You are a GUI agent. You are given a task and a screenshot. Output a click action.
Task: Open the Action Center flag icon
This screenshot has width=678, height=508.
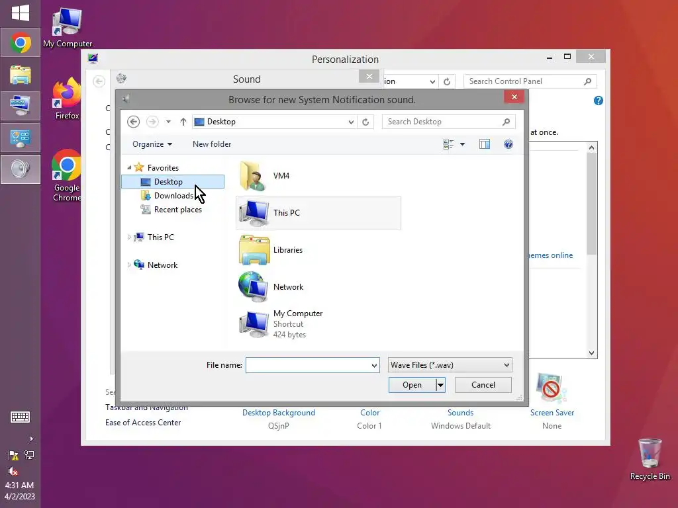(x=13, y=455)
